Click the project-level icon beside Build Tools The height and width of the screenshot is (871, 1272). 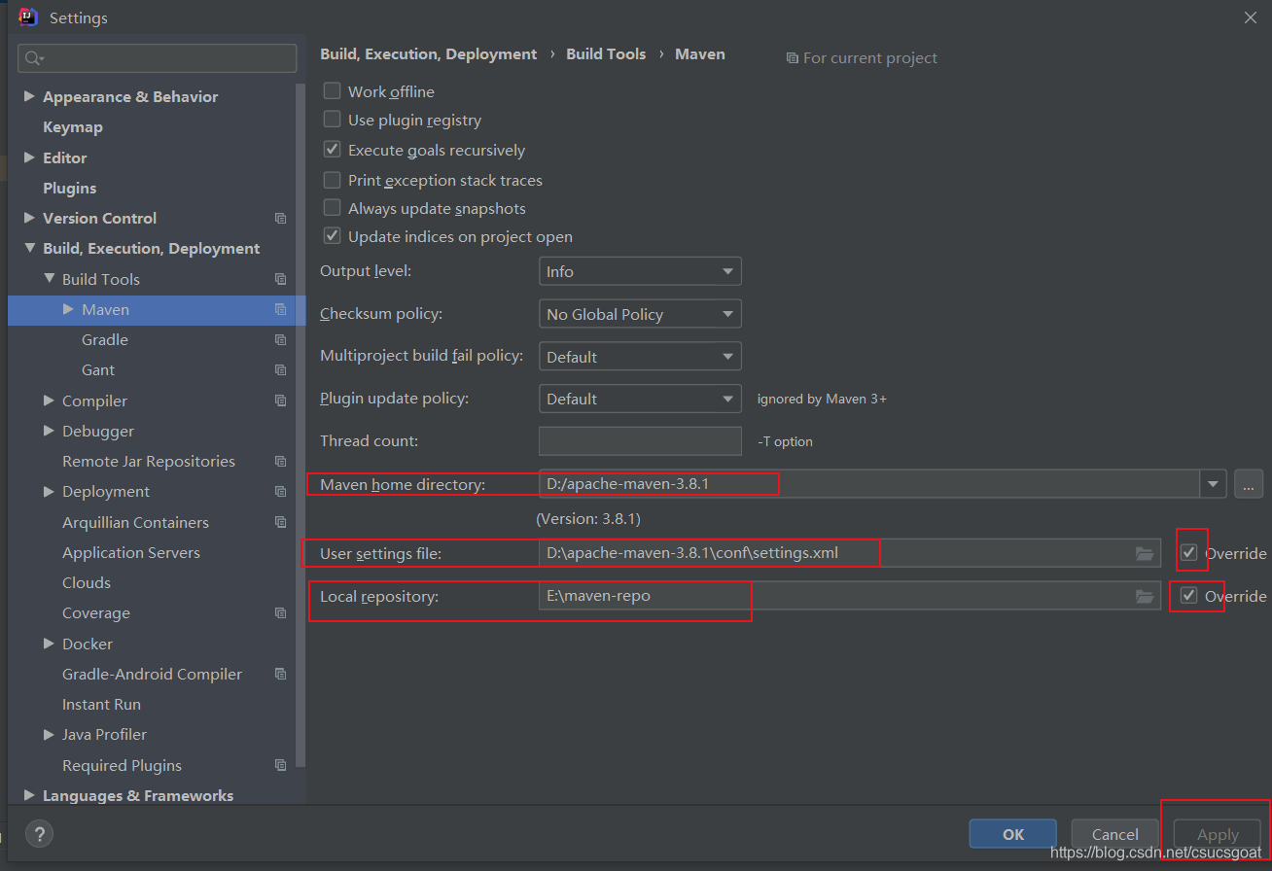pos(280,279)
